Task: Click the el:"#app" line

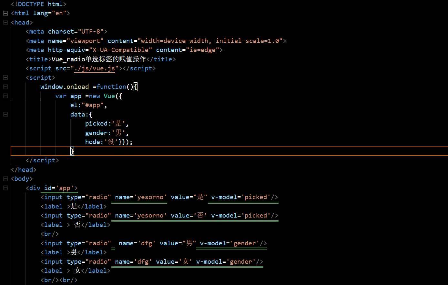Action: [x=89, y=105]
